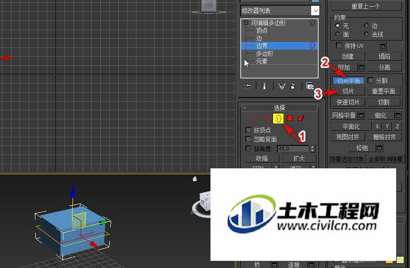
Task: Select 边 constraint radio button
Action: coord(367,25)
